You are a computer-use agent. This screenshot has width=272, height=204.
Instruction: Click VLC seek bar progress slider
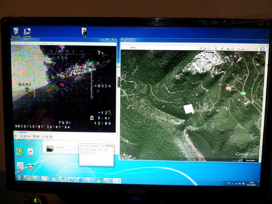(x=22, y=132)
